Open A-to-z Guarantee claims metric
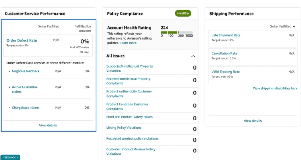This screenshot has width=301, height=160. pyautogui.click(x=25, y=89)
